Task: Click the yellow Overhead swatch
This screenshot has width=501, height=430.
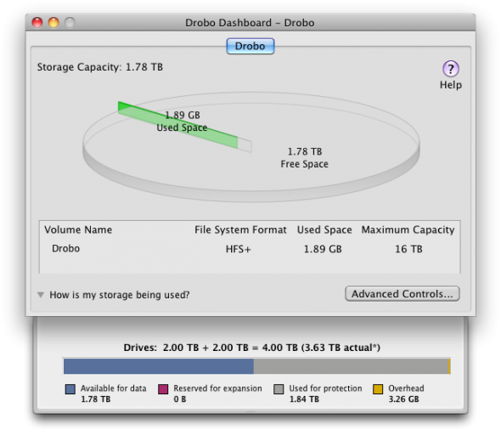Action: [378, 389]
